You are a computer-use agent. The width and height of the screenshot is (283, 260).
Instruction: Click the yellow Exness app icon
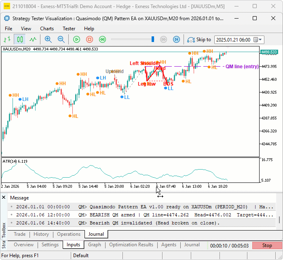7,6
